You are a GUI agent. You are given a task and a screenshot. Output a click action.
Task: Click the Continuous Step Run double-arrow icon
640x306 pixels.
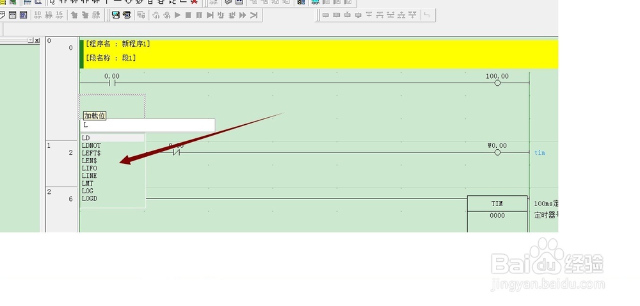243,15
